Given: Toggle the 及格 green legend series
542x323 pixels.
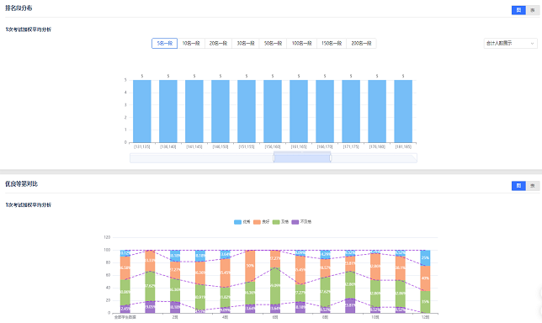Looking at the screenshot, I should pyautogui.click(x=280, y=222).
